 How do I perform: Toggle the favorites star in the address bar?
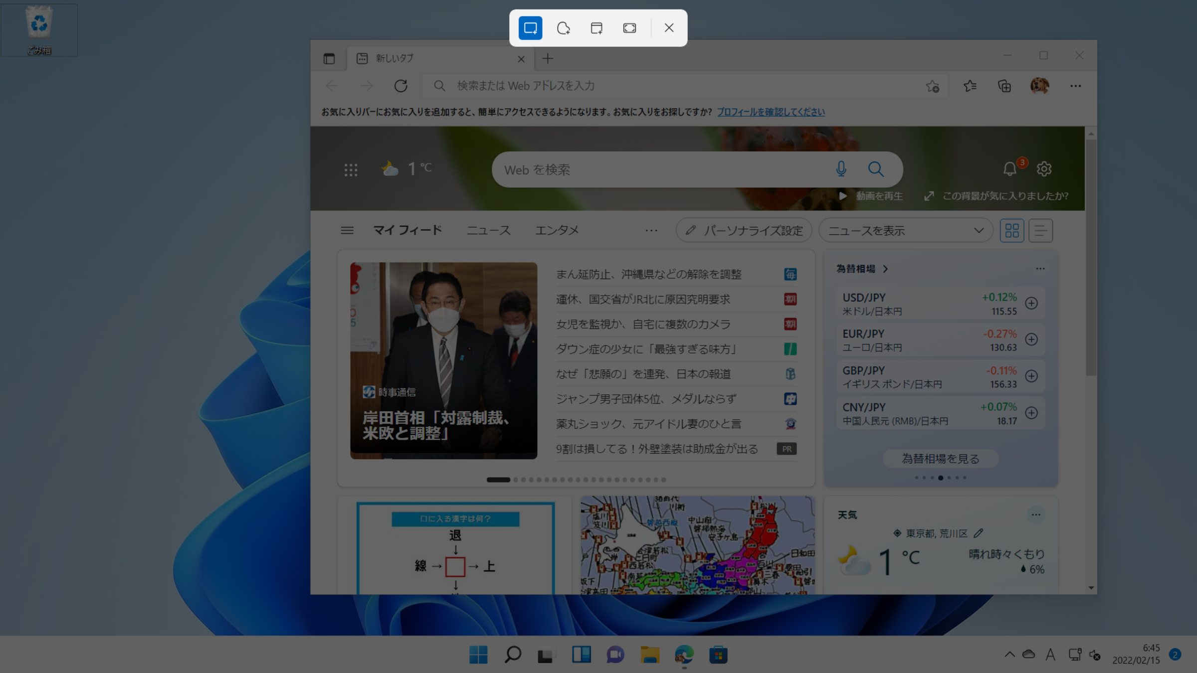coord(932,86)
